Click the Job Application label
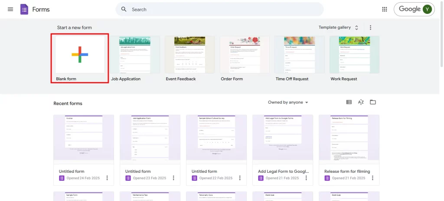 [x=126, y=79]
